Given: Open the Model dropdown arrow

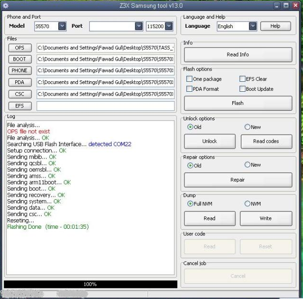Looking at the screenshot, I should coord(62,26).
